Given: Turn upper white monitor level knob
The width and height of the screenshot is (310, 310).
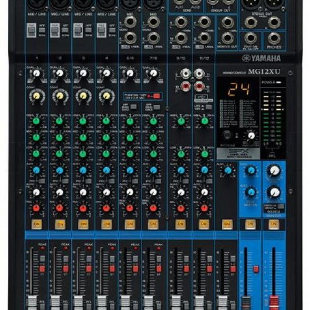Looking at the screenshot, I should pyautogui.click(x=274, y=170).
